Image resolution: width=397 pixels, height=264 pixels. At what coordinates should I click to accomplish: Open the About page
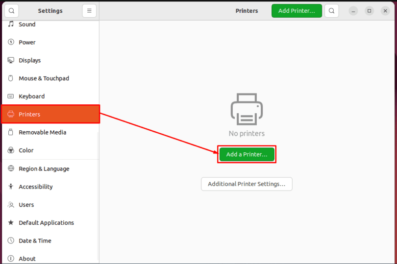[50, 257]
